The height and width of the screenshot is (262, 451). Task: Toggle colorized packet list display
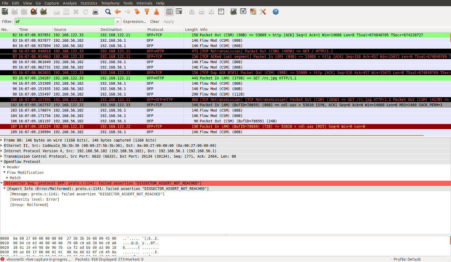169,12
